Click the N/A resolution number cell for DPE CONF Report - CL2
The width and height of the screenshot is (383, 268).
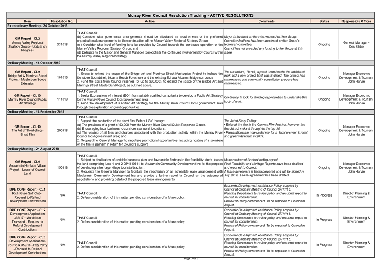(61, 220)
